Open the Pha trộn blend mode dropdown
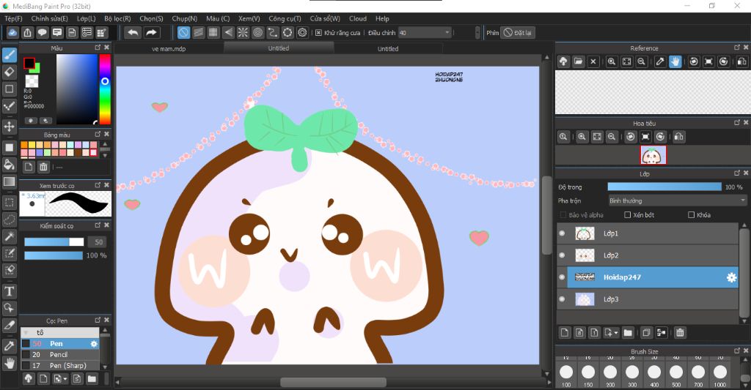 click(677, 200)
